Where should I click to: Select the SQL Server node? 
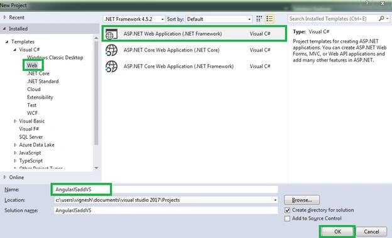pos(31,137)
